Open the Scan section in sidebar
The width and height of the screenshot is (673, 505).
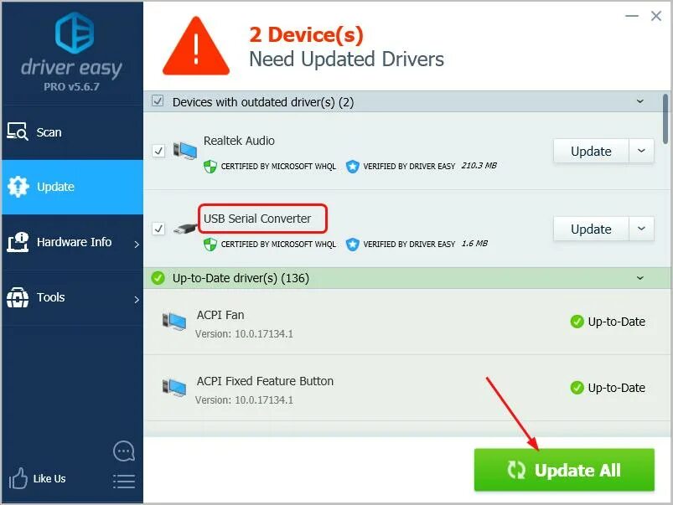point(72,132)
